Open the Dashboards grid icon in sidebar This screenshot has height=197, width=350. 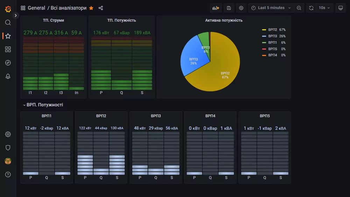click(8, 49)
